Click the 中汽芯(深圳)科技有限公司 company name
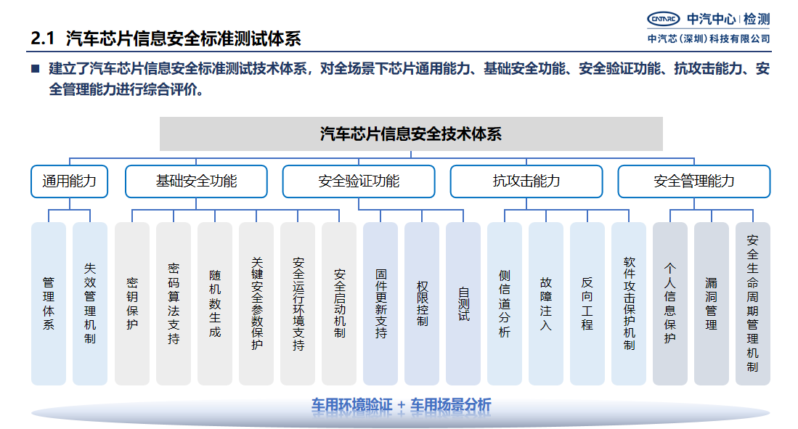Viewport: 798px width, 429px height. 709,38
